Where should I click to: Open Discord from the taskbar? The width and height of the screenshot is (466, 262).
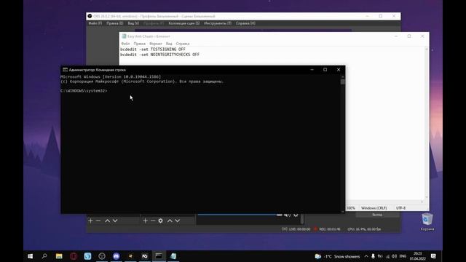(116, 256)
